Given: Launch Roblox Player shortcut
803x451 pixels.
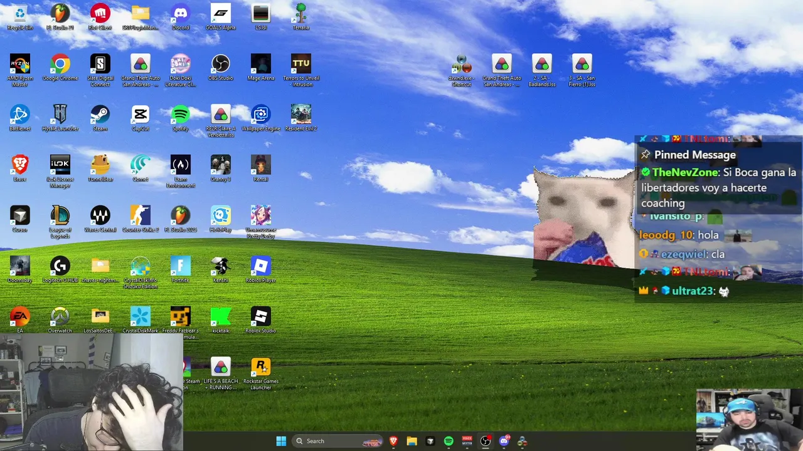Looking at the screenshot, I should (261, 270).
